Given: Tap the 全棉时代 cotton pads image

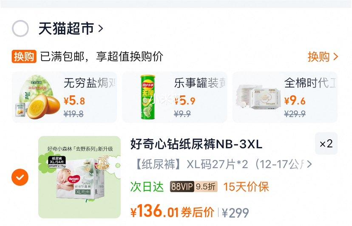Looking at the screenshot, I should tap(258, 98).
